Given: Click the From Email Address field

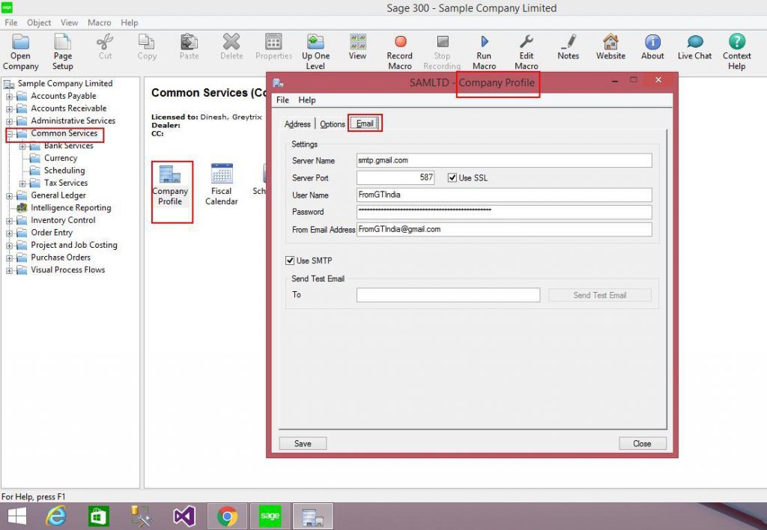Looking at the screenshot, I should [x=504, y=229].
